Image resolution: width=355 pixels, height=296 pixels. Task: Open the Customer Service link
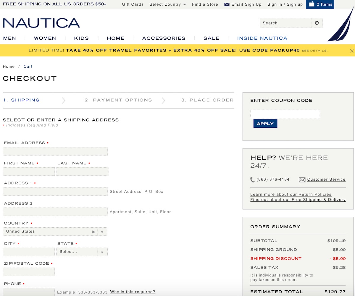[326, 179]
